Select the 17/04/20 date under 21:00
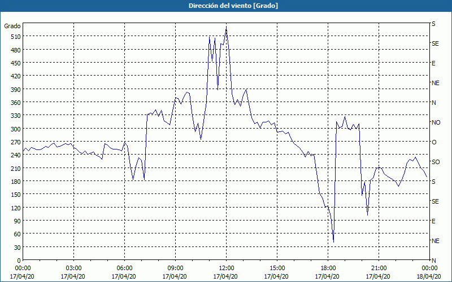452x282 pixels. [378, 276]
